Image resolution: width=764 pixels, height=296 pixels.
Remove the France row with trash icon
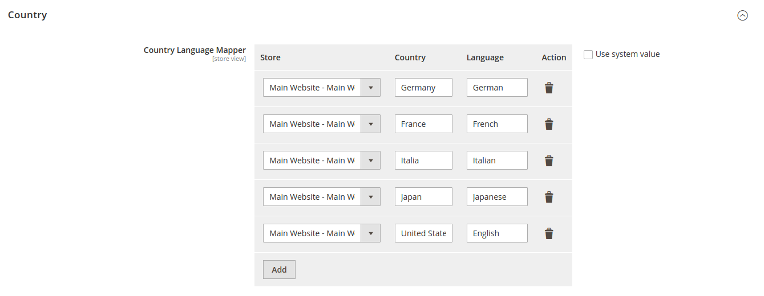click(548, 124)
